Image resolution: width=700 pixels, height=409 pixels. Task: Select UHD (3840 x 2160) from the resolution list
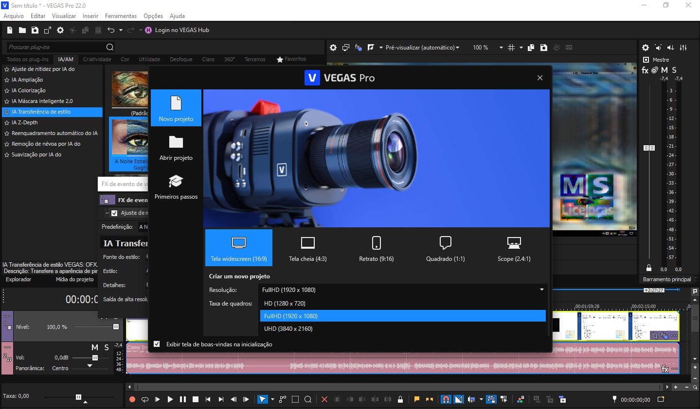[287, 328]
